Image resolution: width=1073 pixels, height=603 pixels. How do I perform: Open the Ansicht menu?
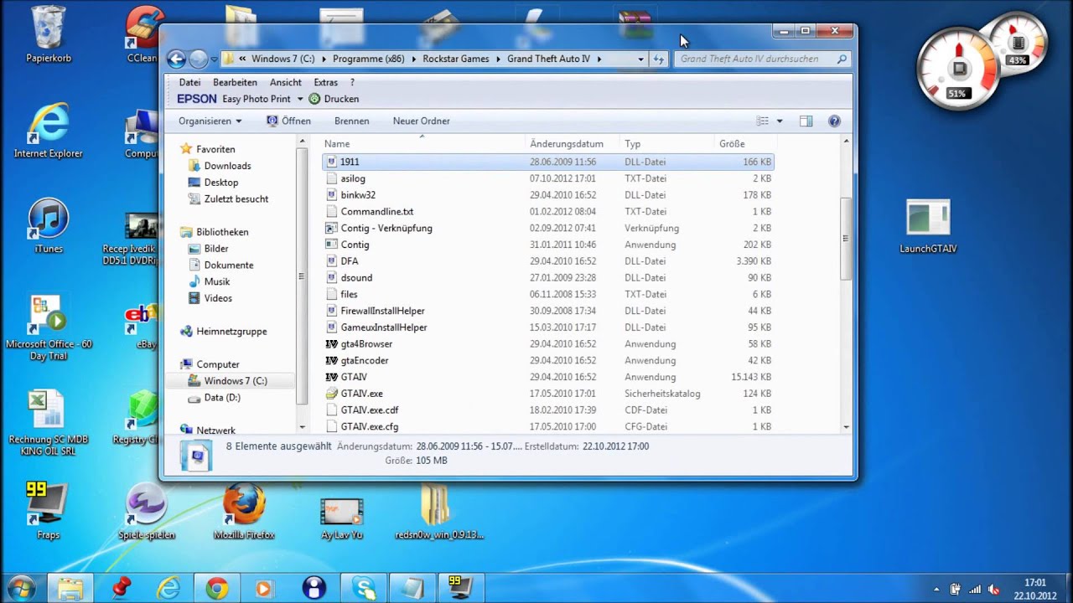coord(286,82)
